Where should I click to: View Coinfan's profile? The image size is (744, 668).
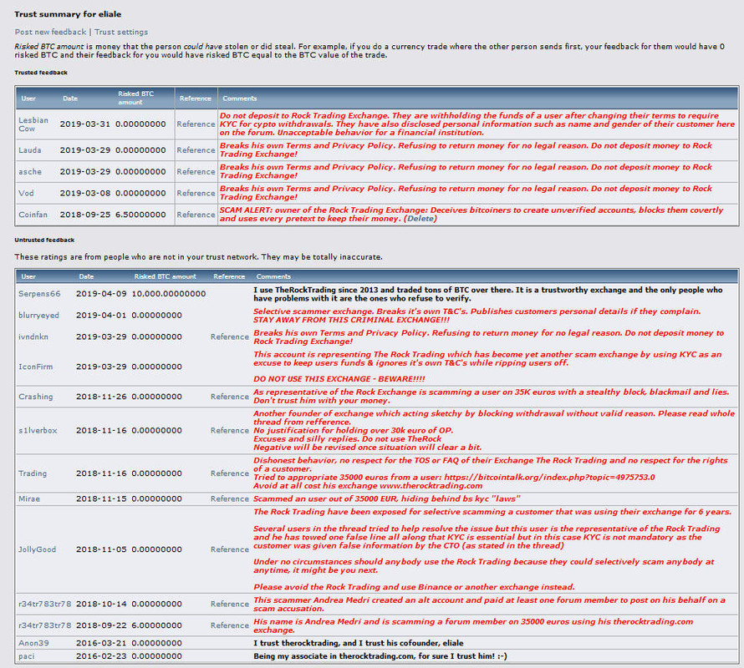coord(33,215)
